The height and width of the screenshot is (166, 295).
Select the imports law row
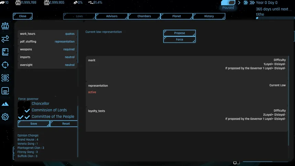(x=47, y=57)
